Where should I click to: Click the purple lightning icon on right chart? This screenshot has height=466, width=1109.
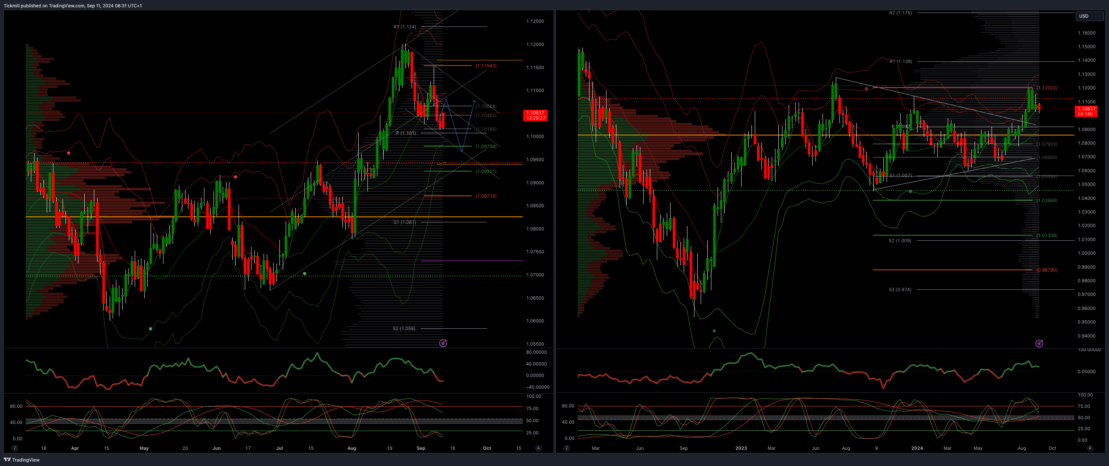(x=1039, y=343)
